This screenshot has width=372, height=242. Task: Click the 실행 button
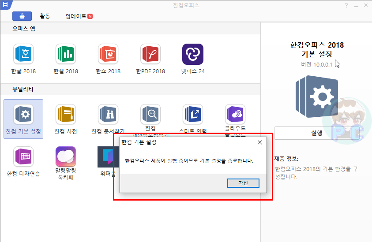[x=317, y=133]
